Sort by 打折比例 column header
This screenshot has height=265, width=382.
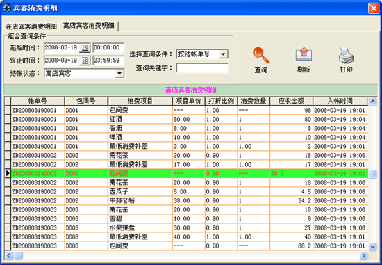point(221,101)
